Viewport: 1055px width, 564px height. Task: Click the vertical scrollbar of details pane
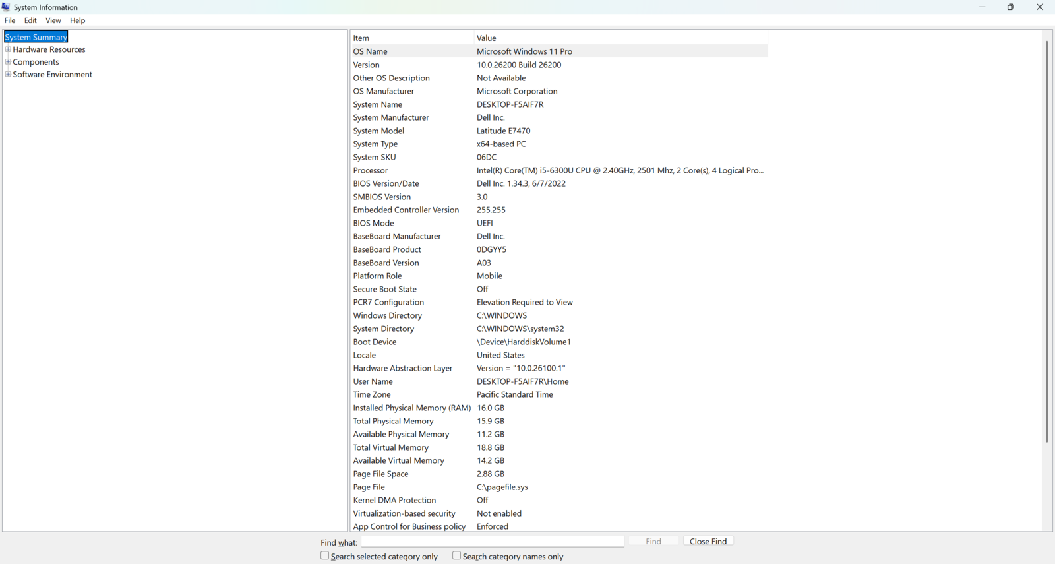(x=1046, y=241)
